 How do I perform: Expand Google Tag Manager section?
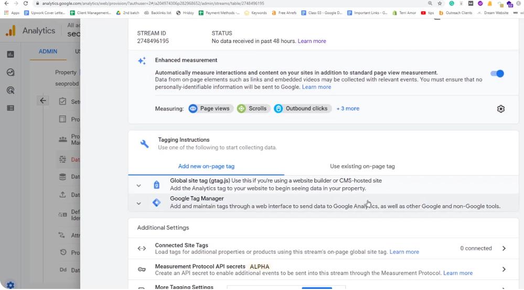pyautogui.click(x=138, y=203)
